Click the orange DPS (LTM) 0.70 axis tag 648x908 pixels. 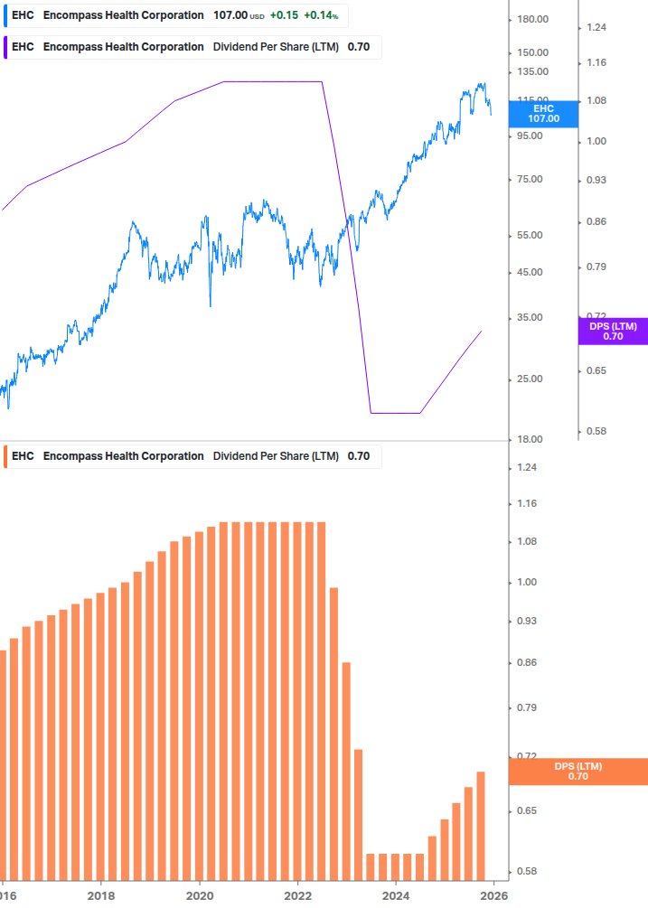tap(578, 772)
